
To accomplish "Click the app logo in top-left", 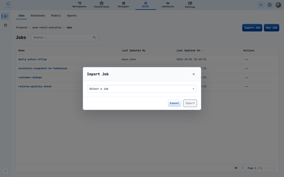I will pyautogui.click(x=8, y=5).
